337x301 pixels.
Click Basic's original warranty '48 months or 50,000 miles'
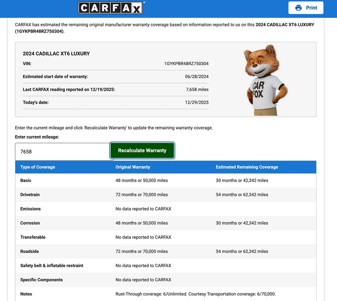click(142, 181)
